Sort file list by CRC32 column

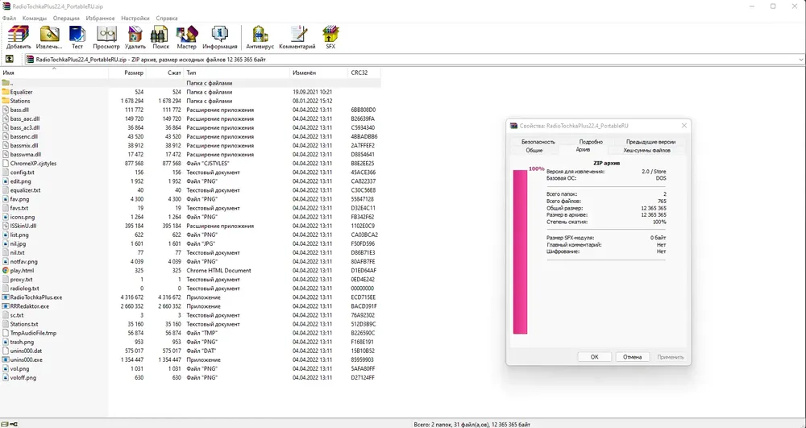(364, 73)
